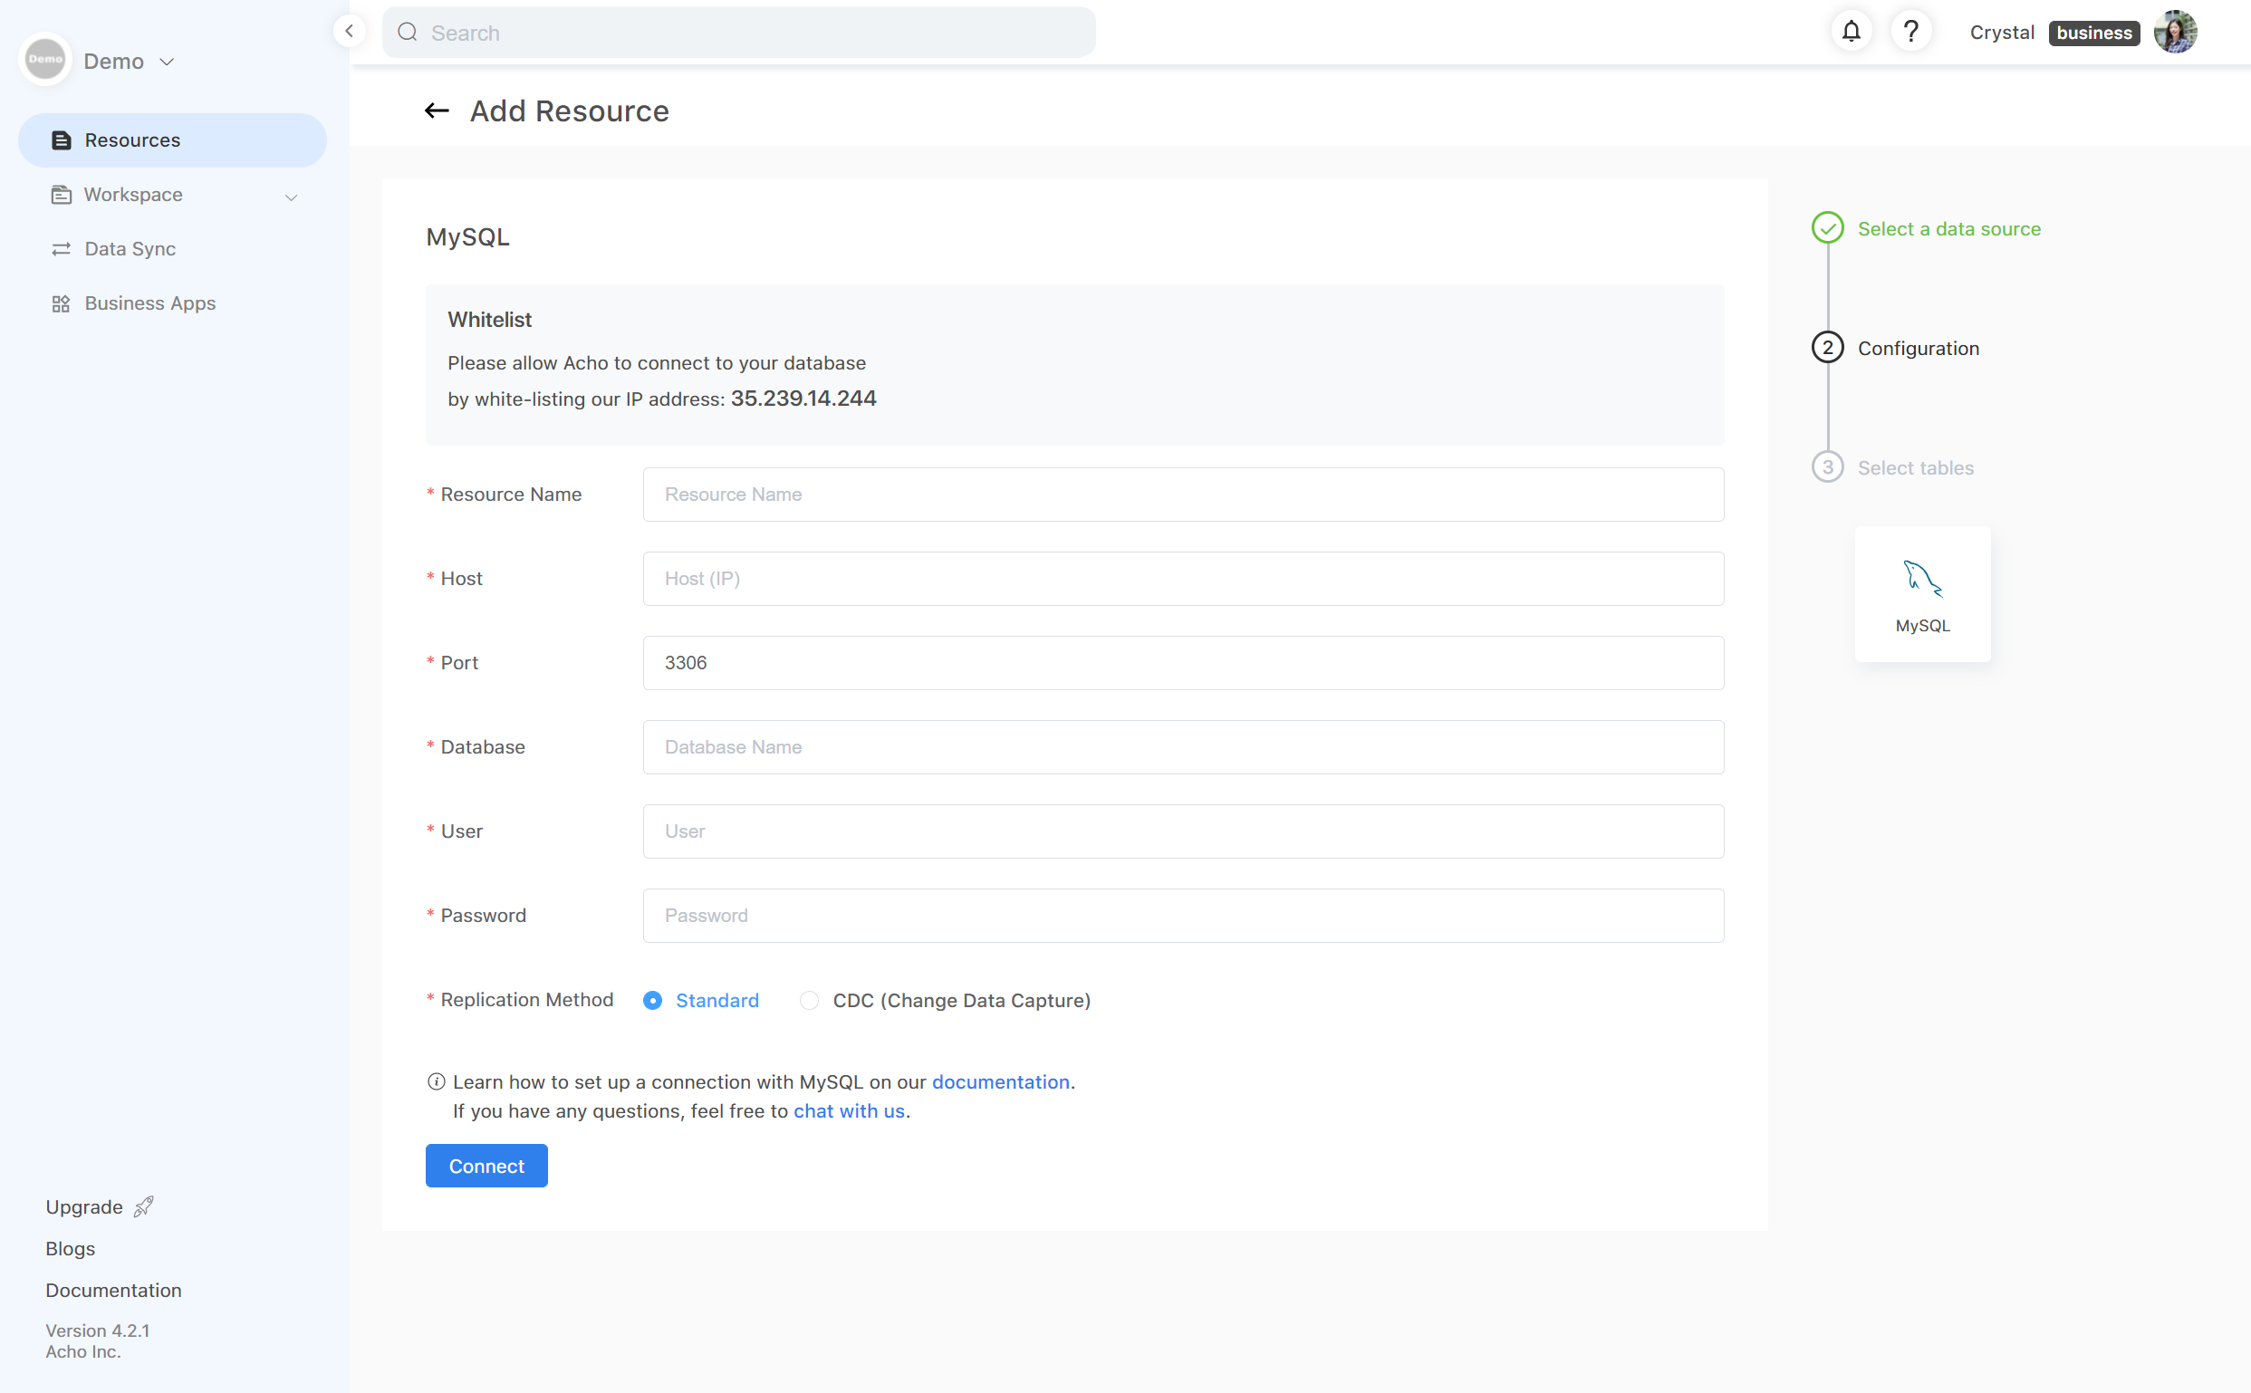Open the Demo workspace dropdown
This screenshot has height=1393, width=2251.
click(167, 61)
